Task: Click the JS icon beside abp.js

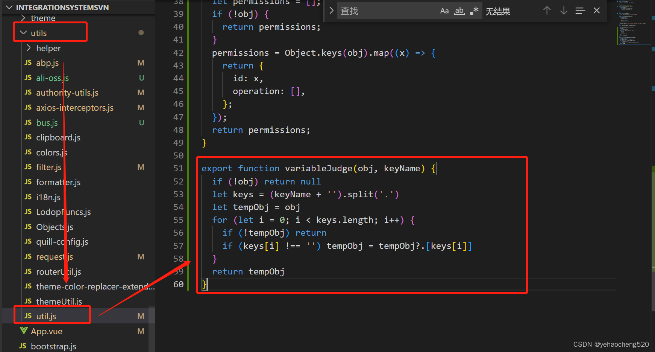Action: click(28, 62)
